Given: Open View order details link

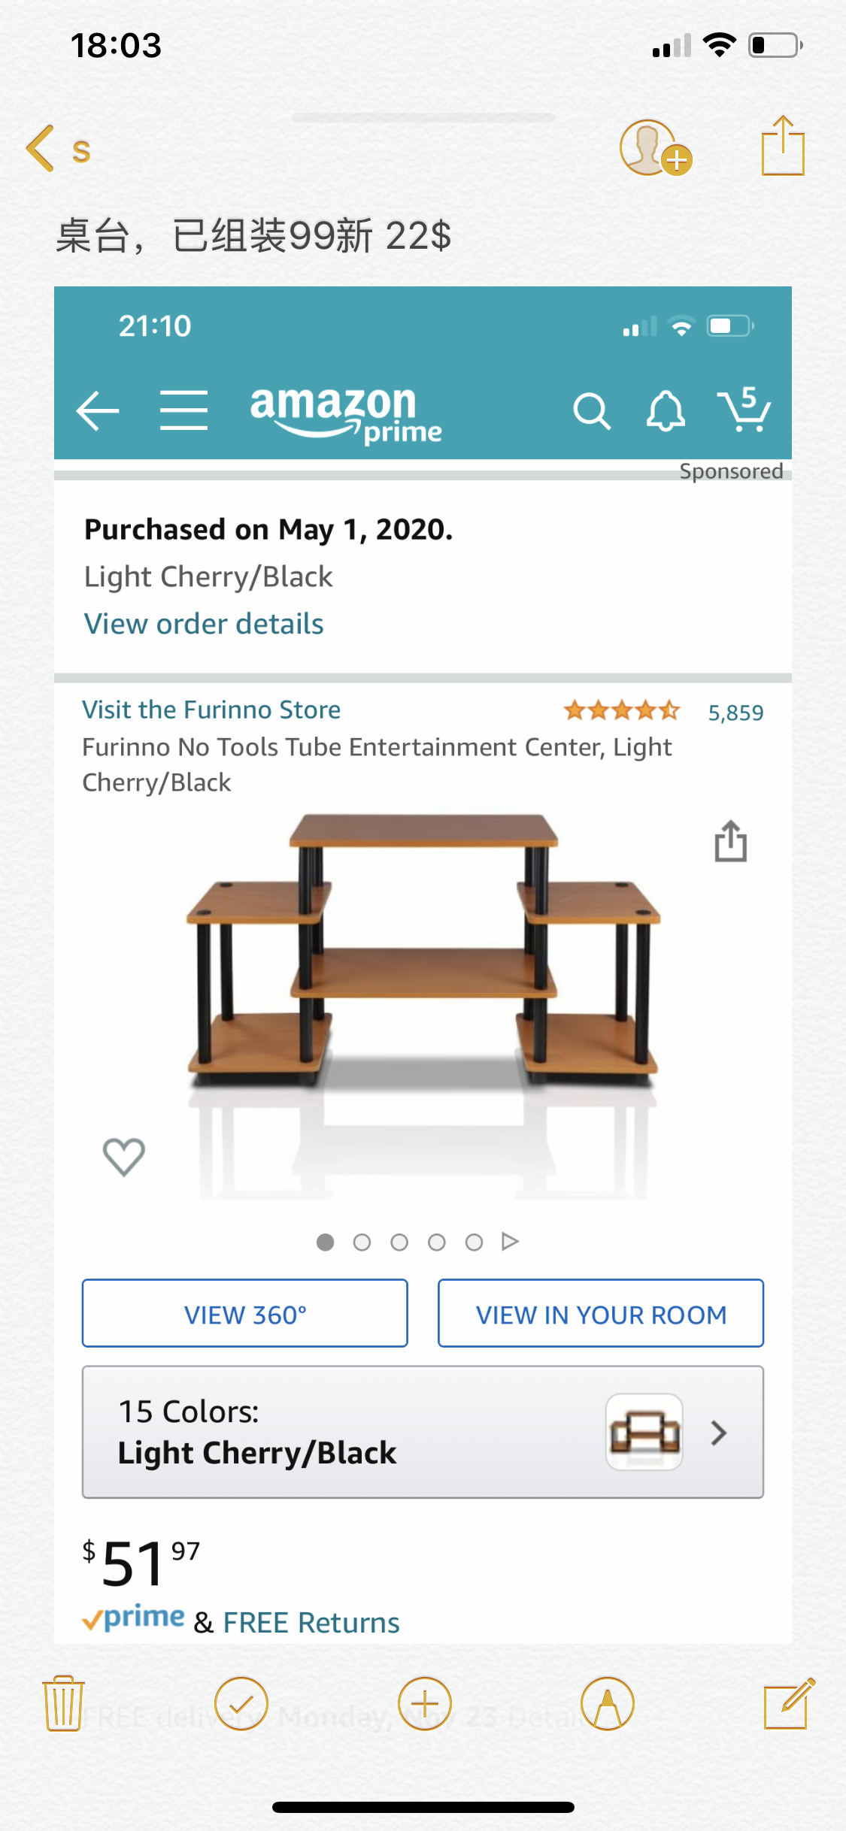Looking at the screenshot, I should pyautogui.click(x=204, y=624).
